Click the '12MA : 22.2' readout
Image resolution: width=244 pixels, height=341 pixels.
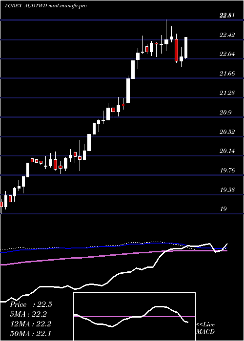(x=30, y=324)
